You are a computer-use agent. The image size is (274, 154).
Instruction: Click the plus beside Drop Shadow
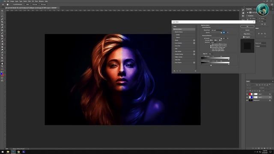click(194, 62)
